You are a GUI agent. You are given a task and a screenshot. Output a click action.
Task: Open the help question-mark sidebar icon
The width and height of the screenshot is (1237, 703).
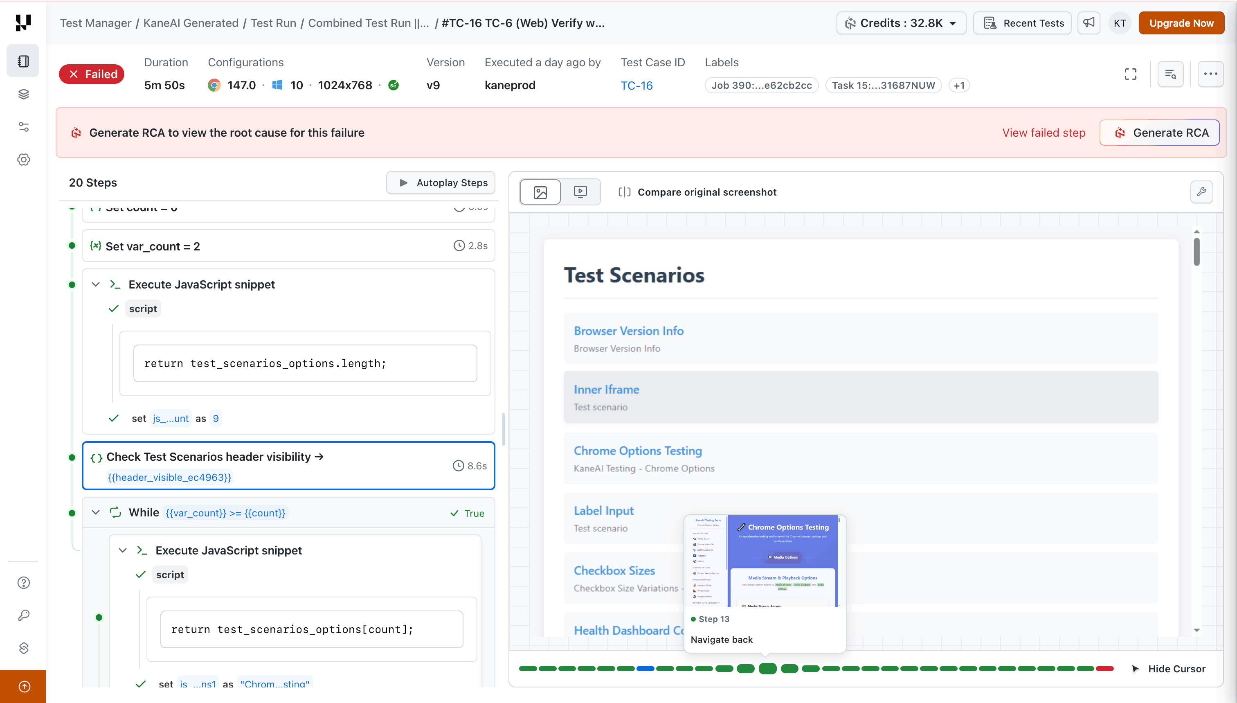23,583
